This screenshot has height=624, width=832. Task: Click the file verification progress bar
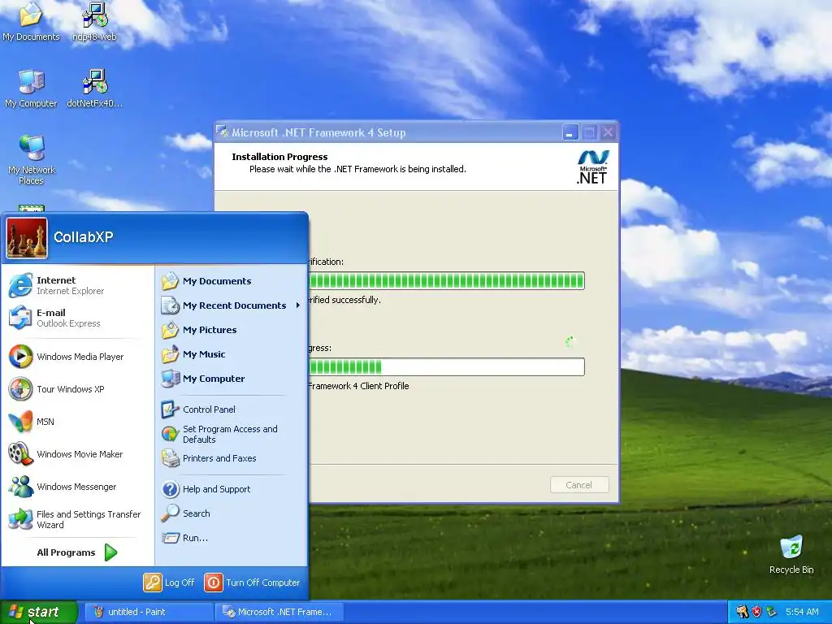click(x=446, y=280)
